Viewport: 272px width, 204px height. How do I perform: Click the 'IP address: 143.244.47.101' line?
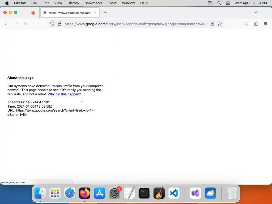click(x=29, y=102)
